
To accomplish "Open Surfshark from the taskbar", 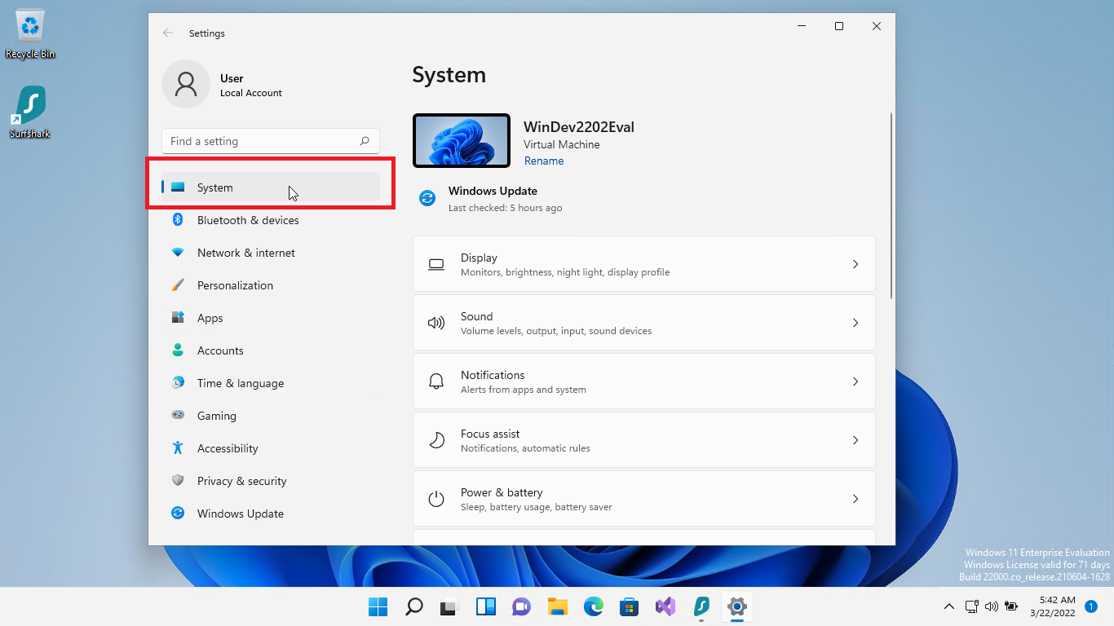I will 701,606.
